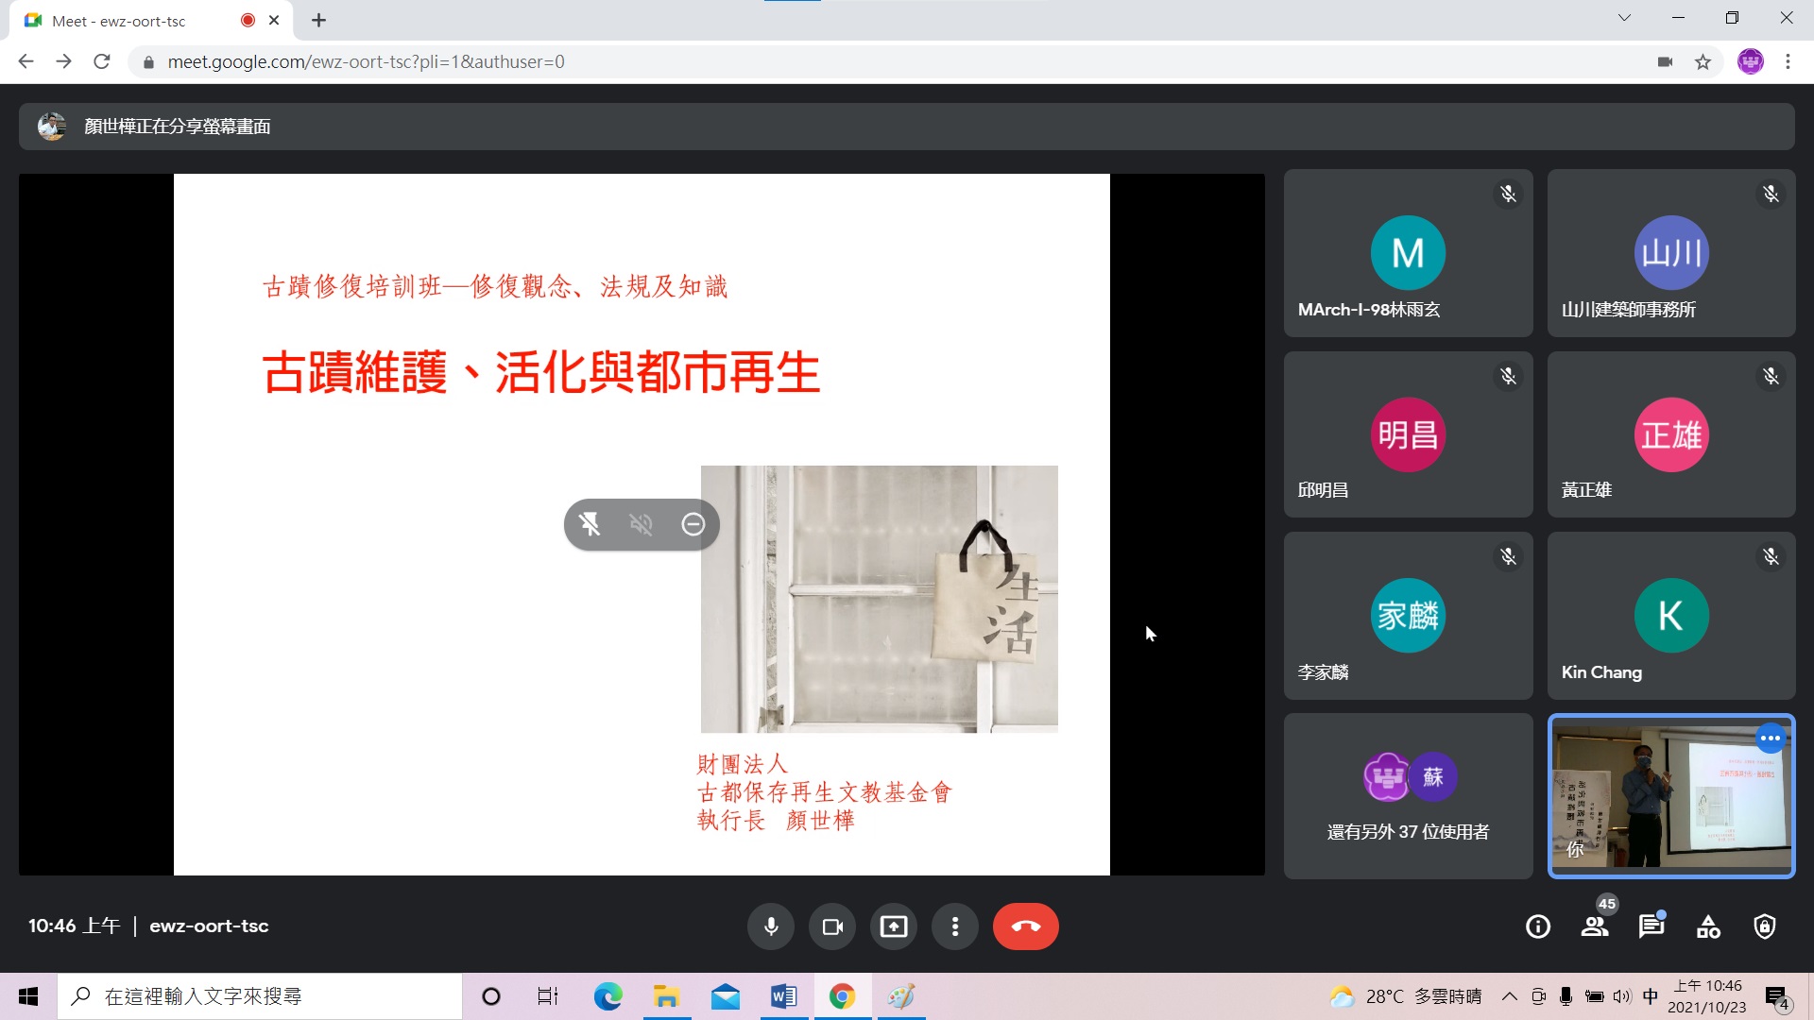Open host controls shield icon
Viewport: 1814px width, 1020px height.
(1764, 926)
